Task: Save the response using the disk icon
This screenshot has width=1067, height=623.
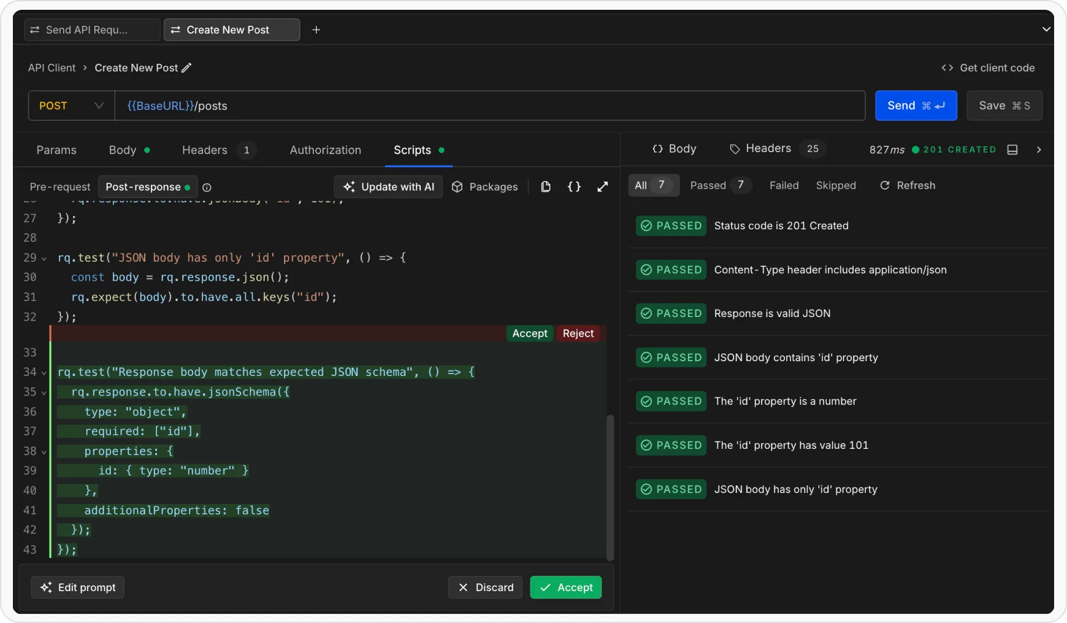Action: [x=1013, y=149]
